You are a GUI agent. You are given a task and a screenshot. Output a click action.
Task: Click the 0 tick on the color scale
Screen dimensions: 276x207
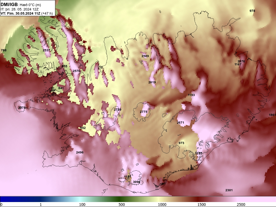pyautogui.click(x=1, y=204)
